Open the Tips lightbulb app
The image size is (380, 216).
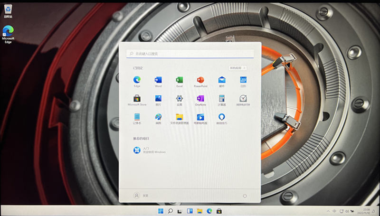(222, 119)
